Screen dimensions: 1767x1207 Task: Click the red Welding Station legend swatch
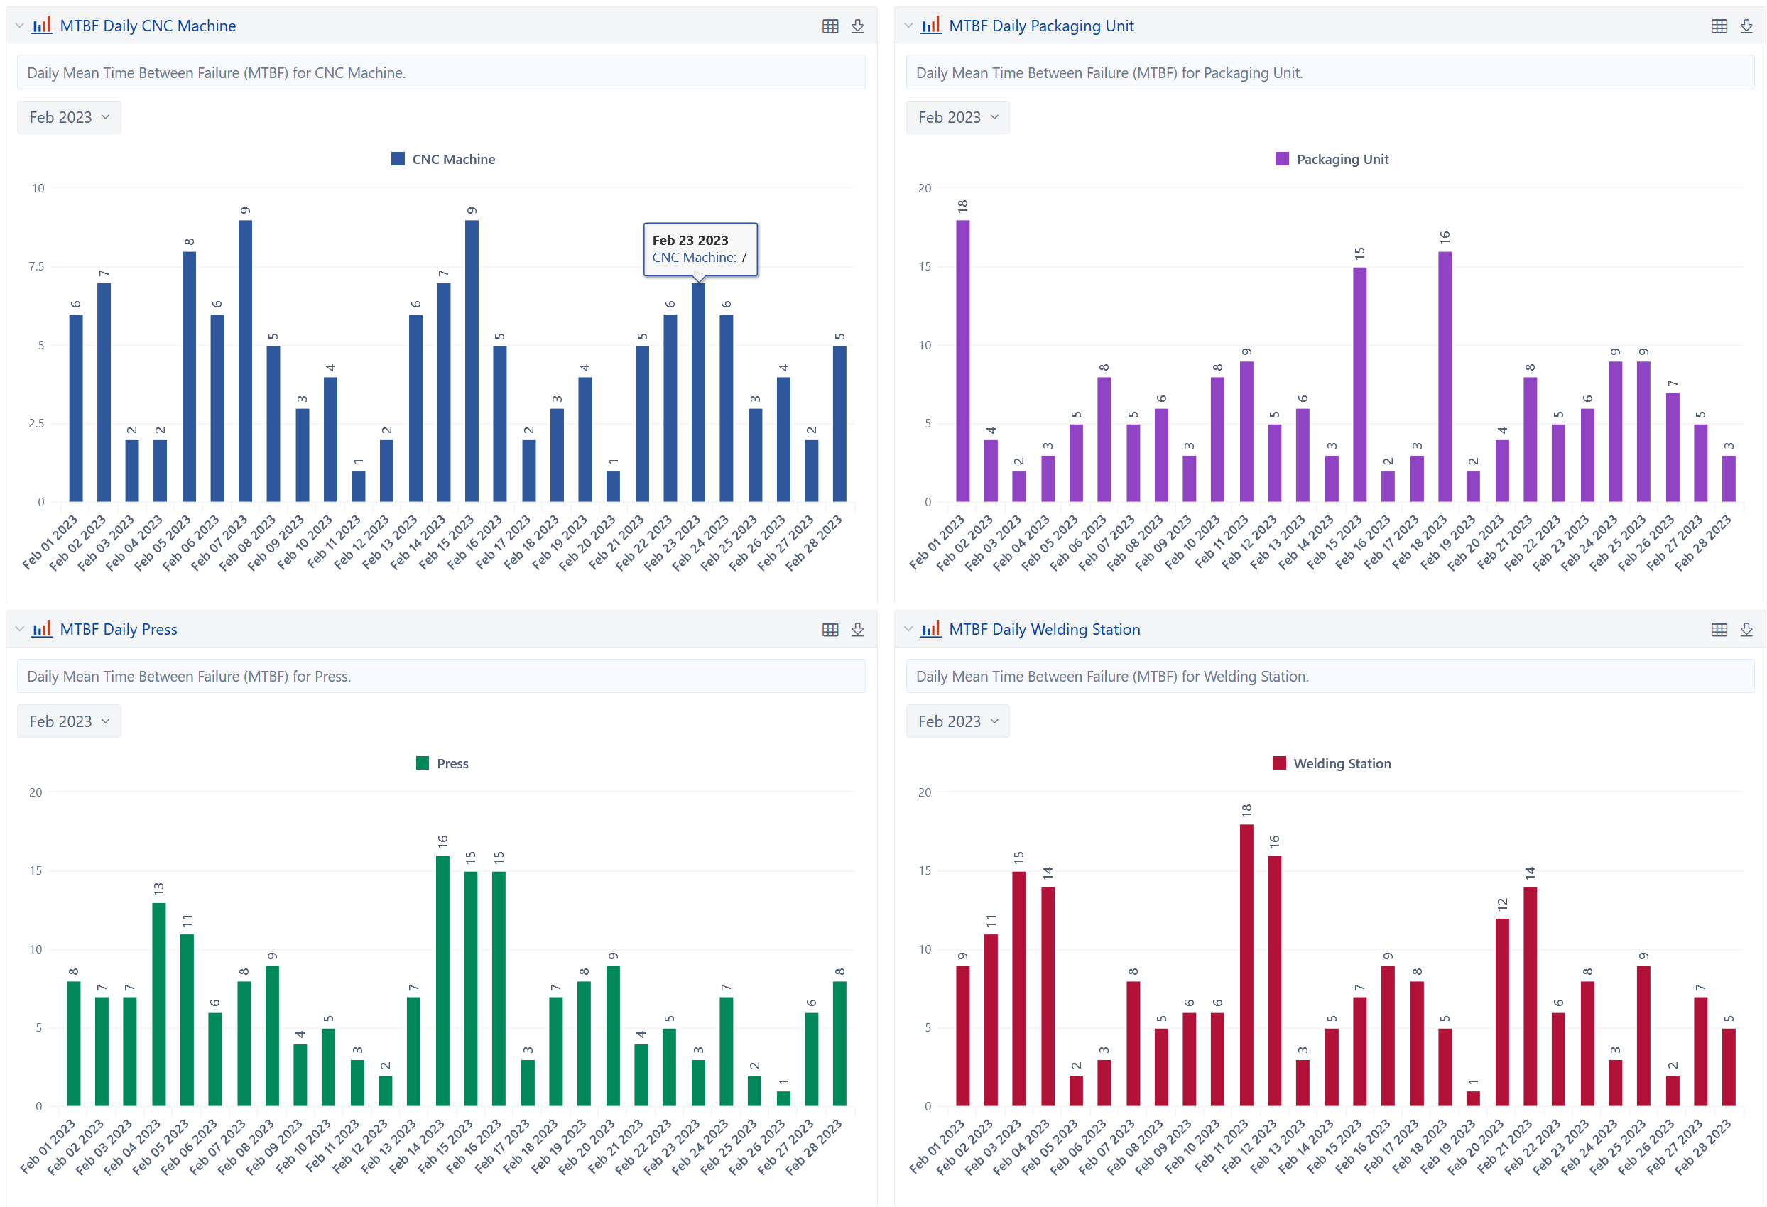1280,763
